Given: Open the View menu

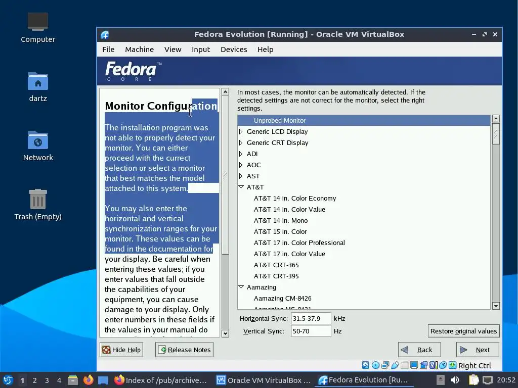Looking at the screenshot, I should (x=173, y=50).
